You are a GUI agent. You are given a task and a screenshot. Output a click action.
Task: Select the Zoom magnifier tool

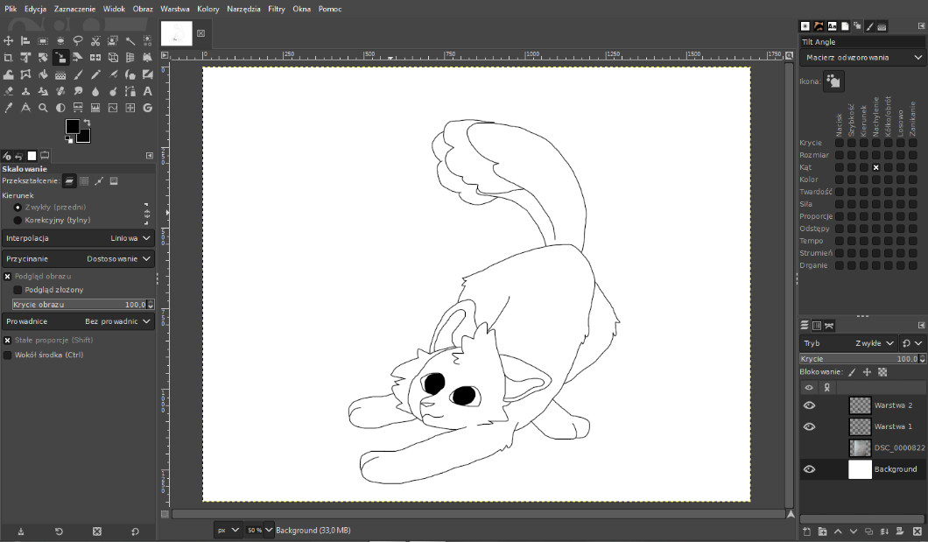tap(43, 108)
